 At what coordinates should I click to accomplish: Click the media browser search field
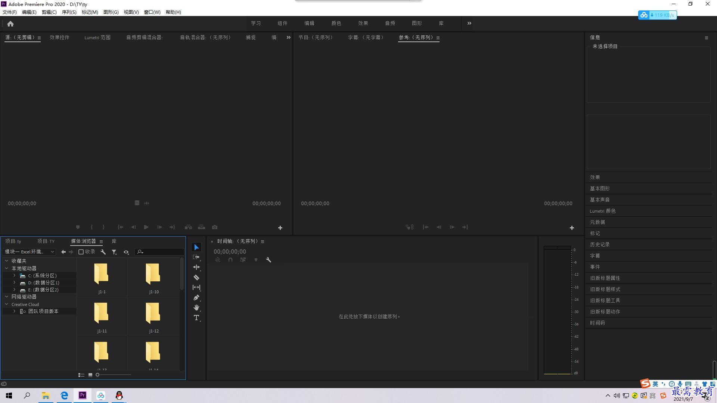click(x=159, y=252)
